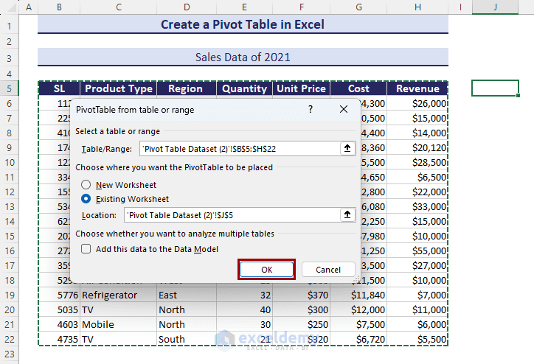534x364 pixels.
Task: Click the unit price $250
Action: [x=302, y=324]
